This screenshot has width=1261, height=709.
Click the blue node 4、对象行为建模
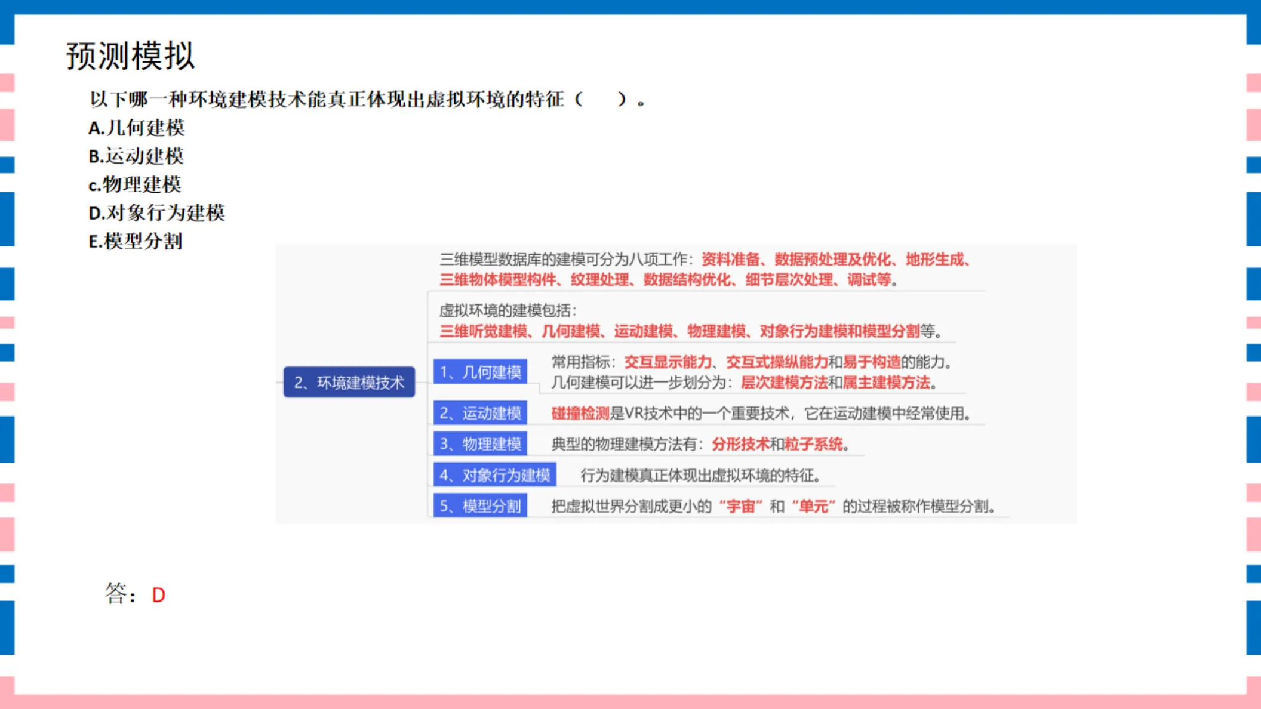pos(495,475)
